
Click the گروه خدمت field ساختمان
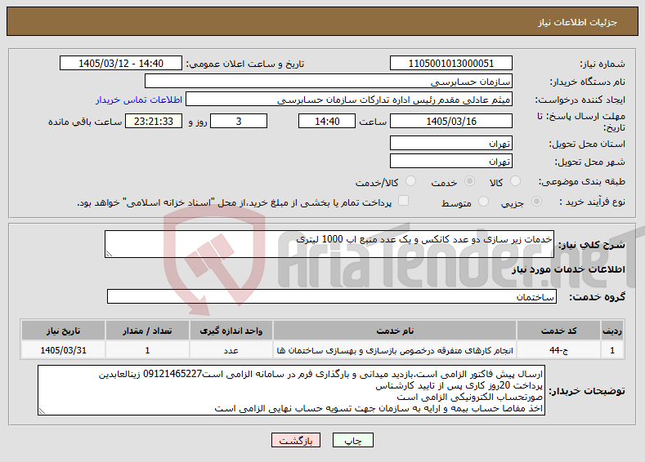332,296
